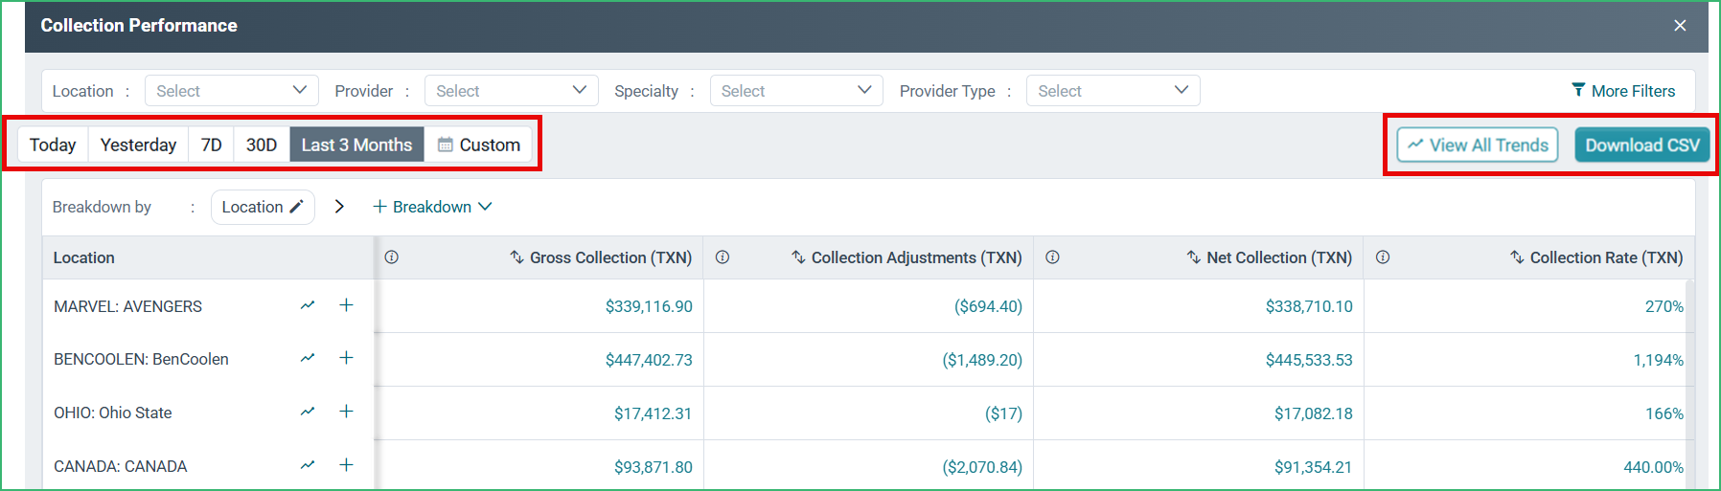
Task: Expand the Specialty select dropdown
Action: [796, 91]
